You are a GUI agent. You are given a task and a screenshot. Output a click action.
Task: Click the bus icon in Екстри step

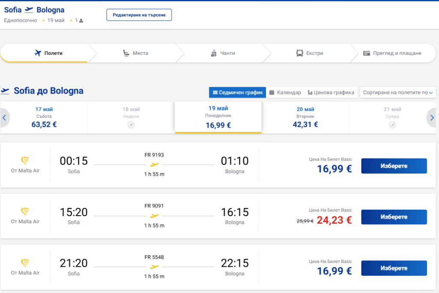(300, 53)
